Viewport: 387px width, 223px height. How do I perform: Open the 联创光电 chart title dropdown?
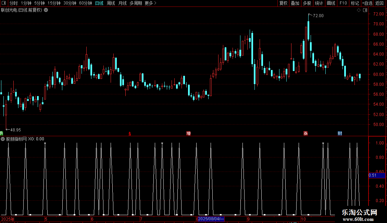click(46, 10)
